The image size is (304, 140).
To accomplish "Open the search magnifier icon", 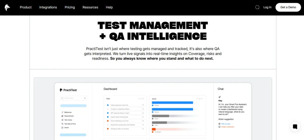I will (257, 7).
